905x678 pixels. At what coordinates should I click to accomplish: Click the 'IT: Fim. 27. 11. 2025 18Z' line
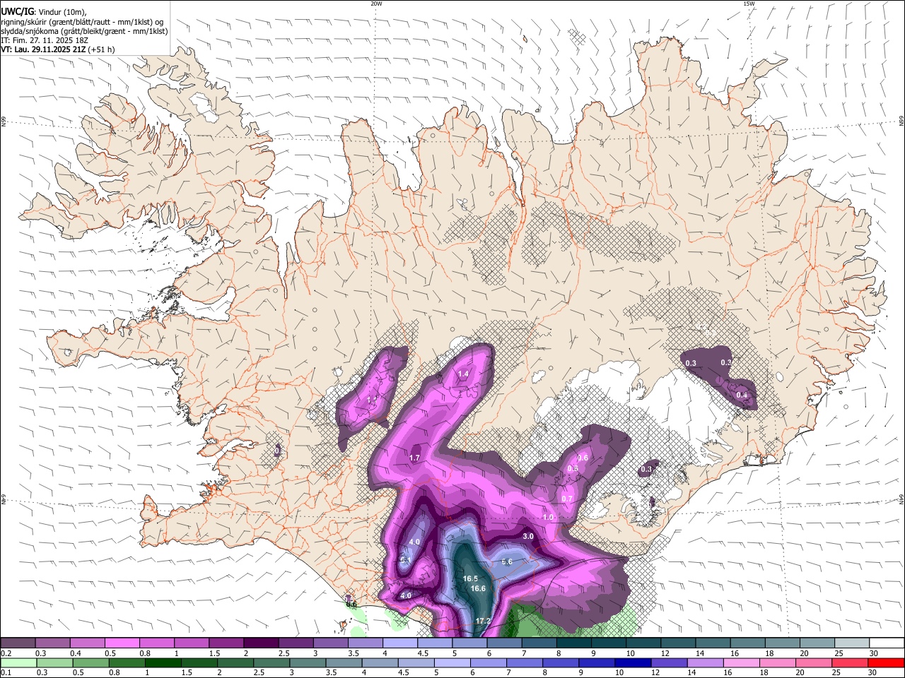pos(43,40)
